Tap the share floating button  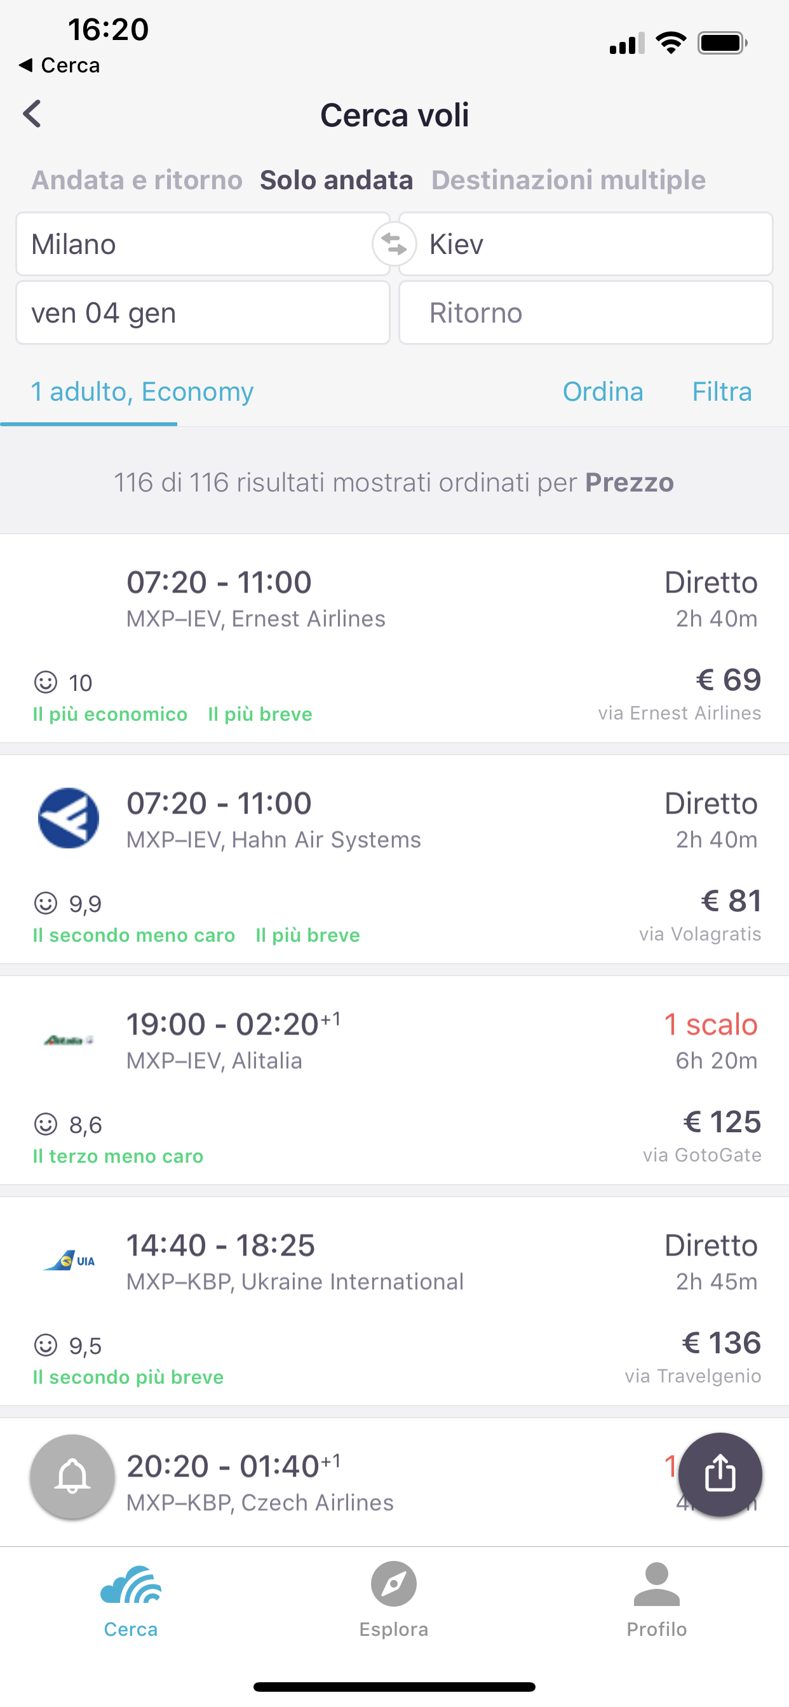720,1475
